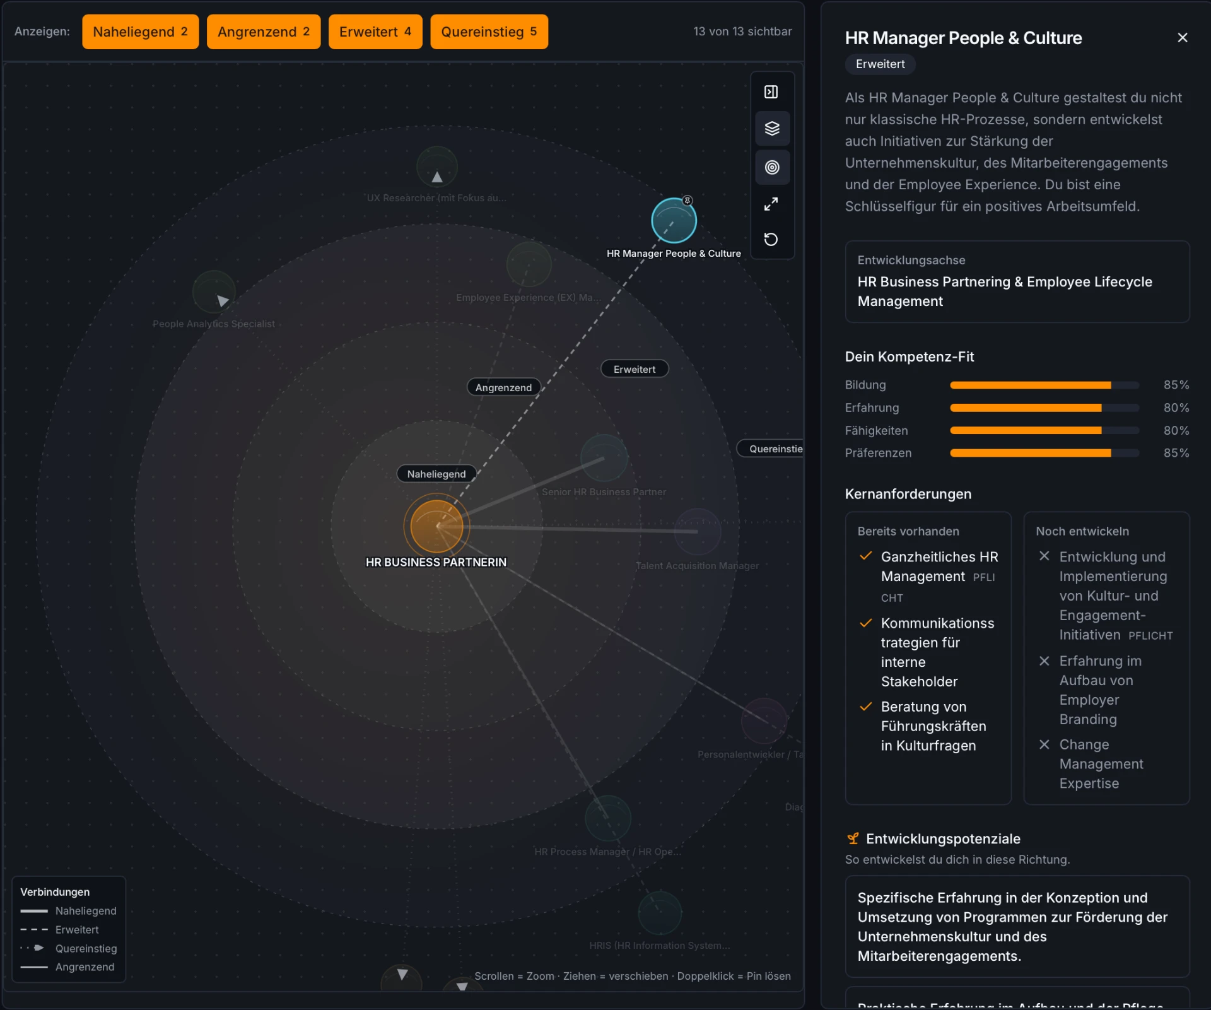Viewport: 1211px width, 1010px height.
Task: Toggle the Angrenzend 2 filter
Action: 264,32
